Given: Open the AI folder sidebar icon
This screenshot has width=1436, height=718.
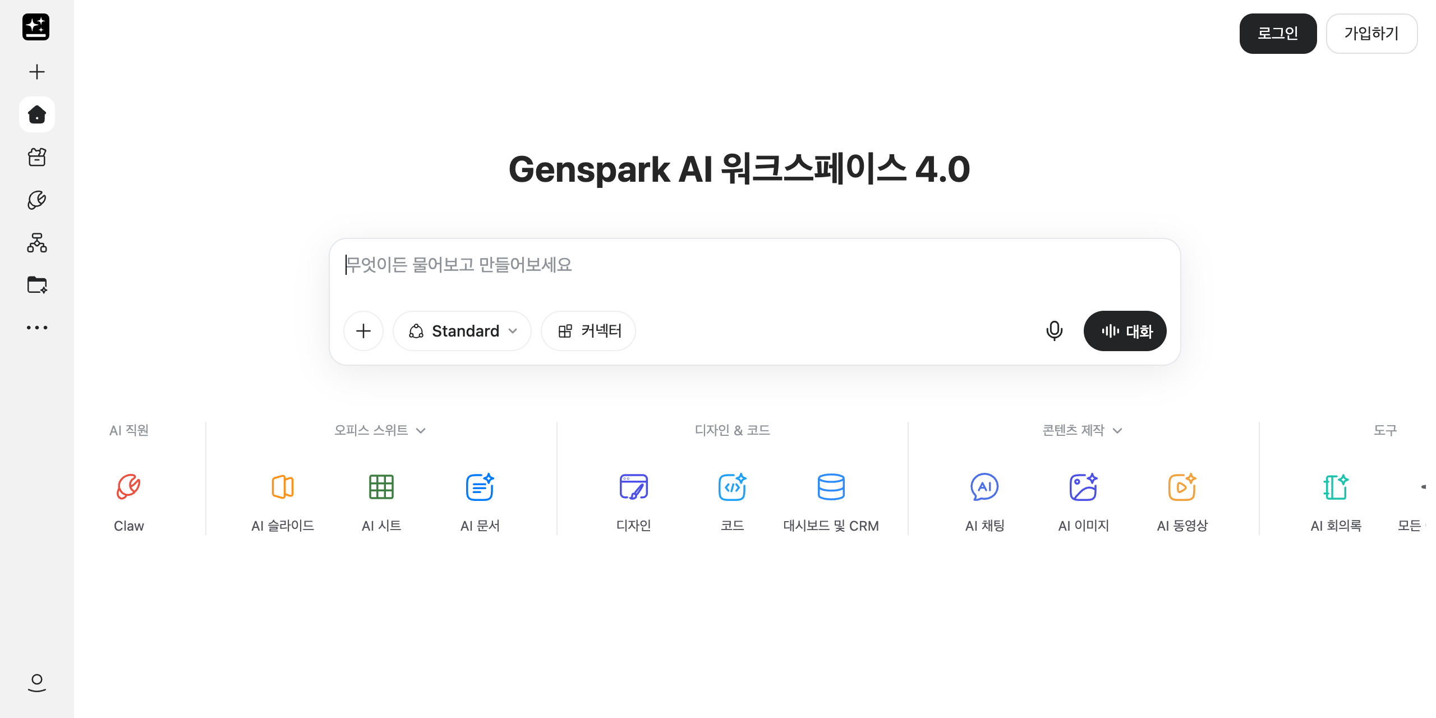Looking at the screenshot, I should [x=37, y=285].
